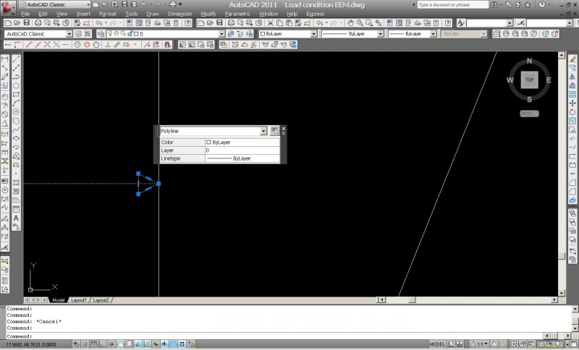Screen dimensions: 579x350
Task: Click the horizontal scrollbar right arrow of the canvas
Action: point(554,300)
